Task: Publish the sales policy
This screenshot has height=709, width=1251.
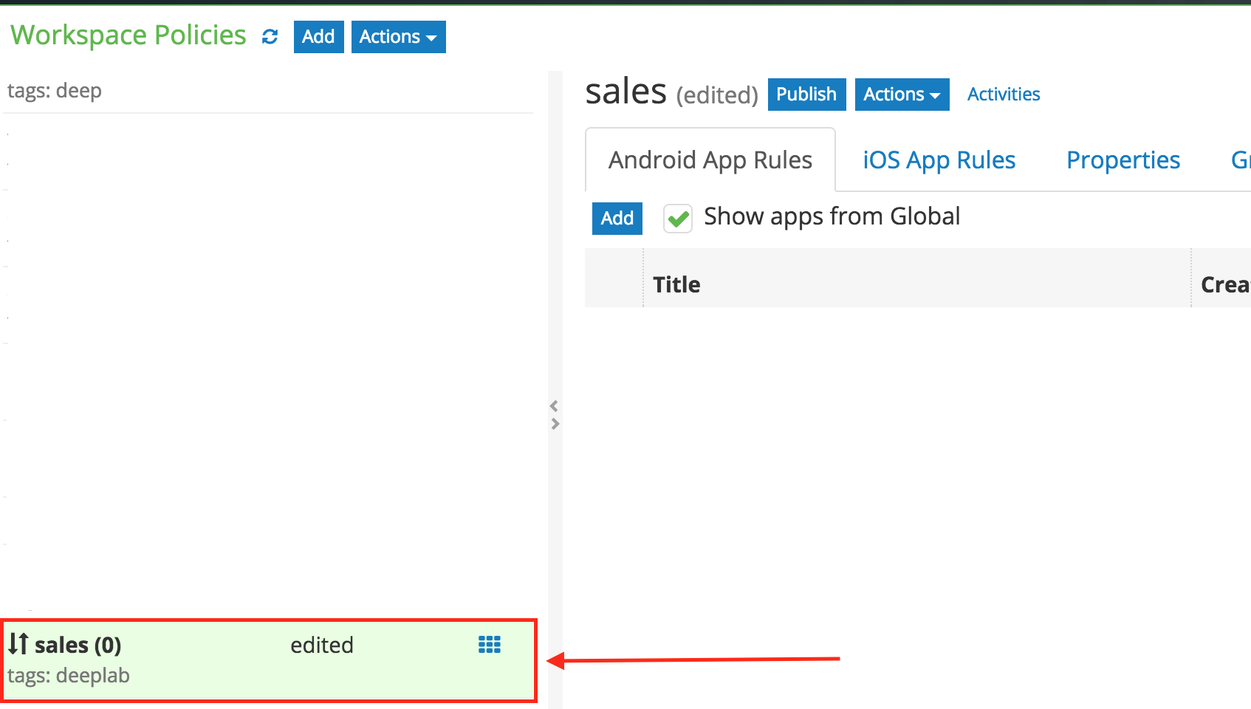Action: pyautogui.click(x=806, y=95)
